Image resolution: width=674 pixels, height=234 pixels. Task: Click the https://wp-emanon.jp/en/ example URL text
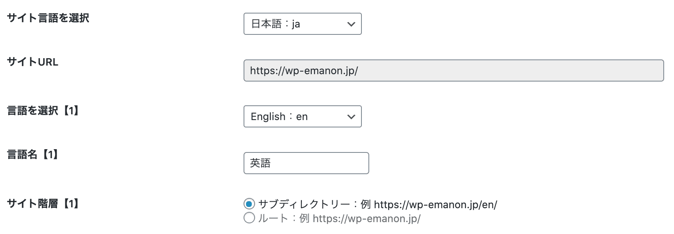pyautogui.click(x=435, y=204)
